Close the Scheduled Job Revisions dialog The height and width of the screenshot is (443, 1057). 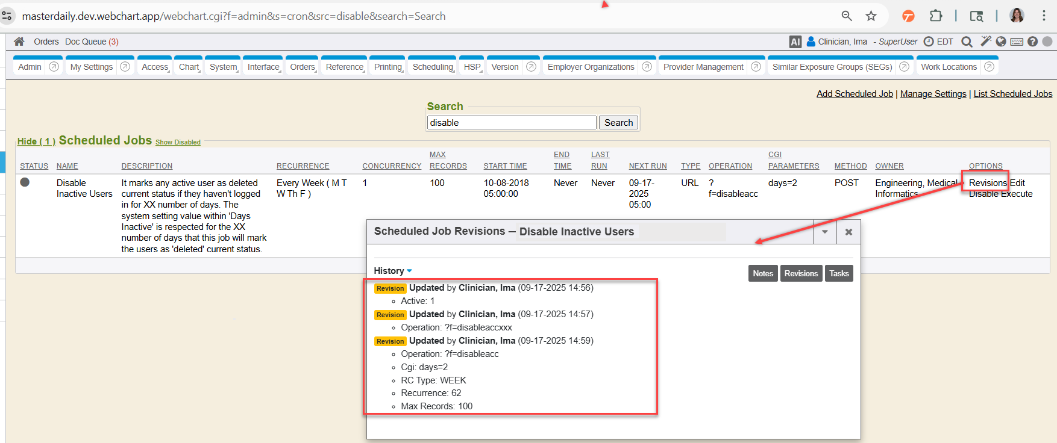848,232
